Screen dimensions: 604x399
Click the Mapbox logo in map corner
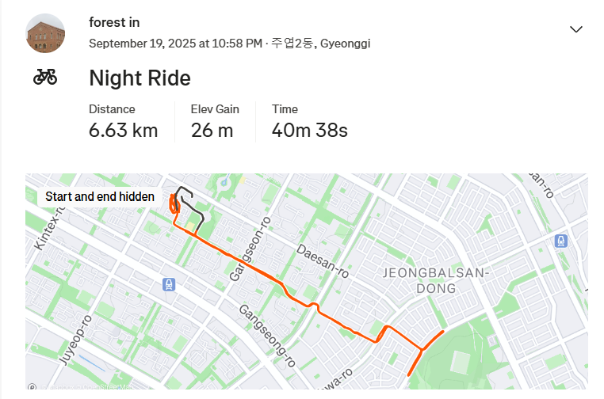[32, 387]
